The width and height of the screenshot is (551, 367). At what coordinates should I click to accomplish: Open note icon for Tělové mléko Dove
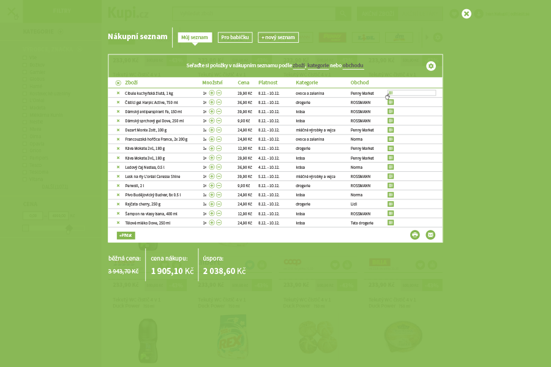pos(391,223)
